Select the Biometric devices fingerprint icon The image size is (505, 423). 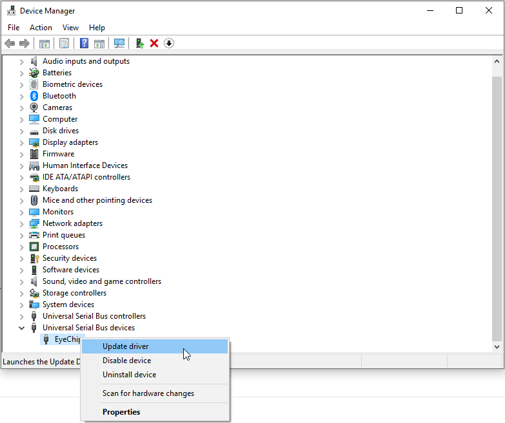[34, 84]
